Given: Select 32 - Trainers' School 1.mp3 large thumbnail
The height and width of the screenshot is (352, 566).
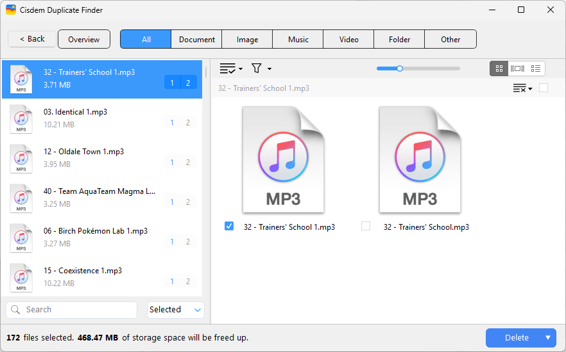Looking at the screenshot, I should point(284,159).
